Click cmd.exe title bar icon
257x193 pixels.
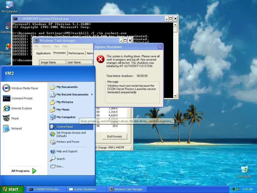(x=15, y=19)
